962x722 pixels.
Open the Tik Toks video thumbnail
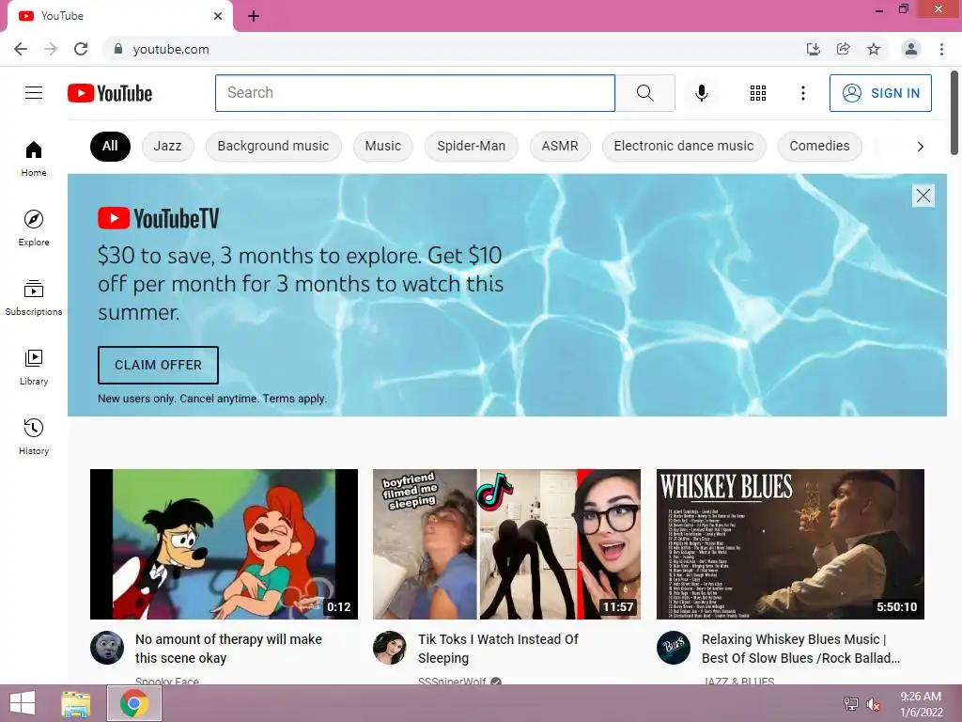click(x=506, y=544)
